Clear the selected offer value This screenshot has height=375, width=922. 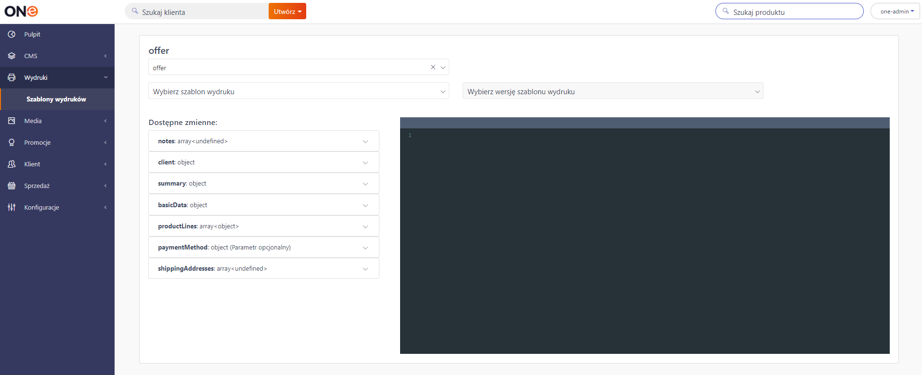433,67
